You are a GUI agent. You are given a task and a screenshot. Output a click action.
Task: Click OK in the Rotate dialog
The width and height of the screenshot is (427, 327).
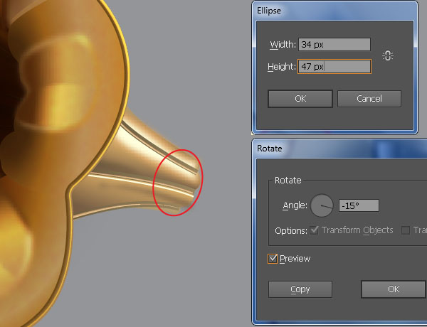pos(394,289)
